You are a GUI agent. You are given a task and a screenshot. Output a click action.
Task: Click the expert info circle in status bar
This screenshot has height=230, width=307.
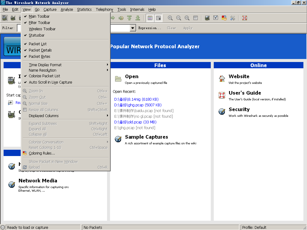tap(2, 227)
